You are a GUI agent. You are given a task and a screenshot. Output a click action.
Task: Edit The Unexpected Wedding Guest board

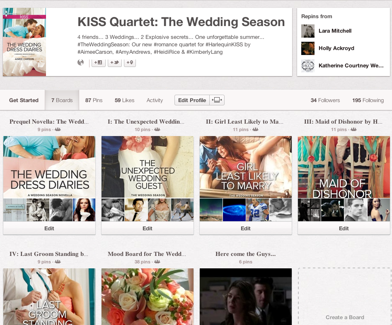[x=148, y=228]
